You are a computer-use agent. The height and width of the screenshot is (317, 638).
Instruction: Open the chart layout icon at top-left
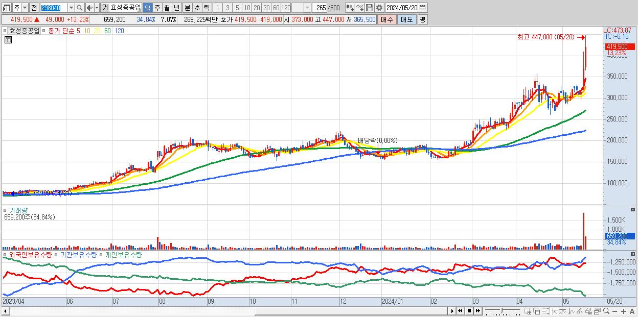[x=7, y=8]
